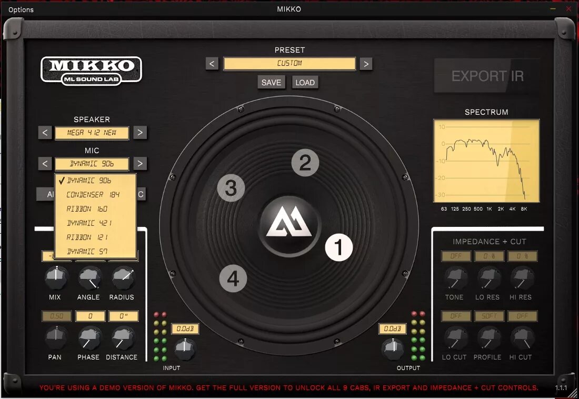The width and height of the screenshot is (579, 399).
Task: Click the PAN value field showing 0.50
Action: pyautogui.click(x=56, y=316)
